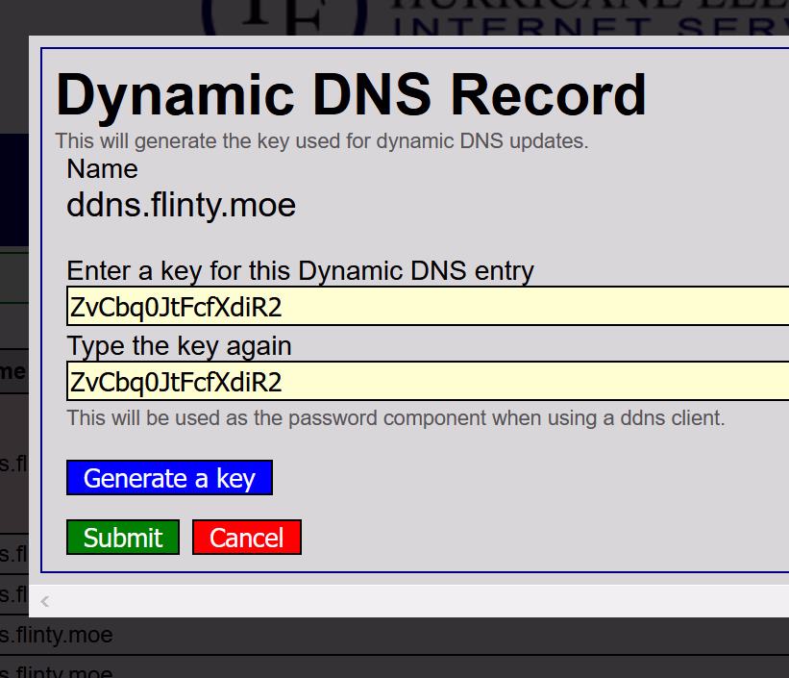This screenshot has width=789, height=678.
Task: Click the Dynamic DNS Record heading
Action: coord(351,95)
